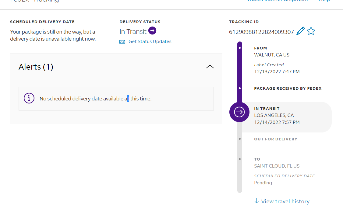Open the Get Status Updates link
The height and width of the screenshot is (210, 343).
click(150, 42)
